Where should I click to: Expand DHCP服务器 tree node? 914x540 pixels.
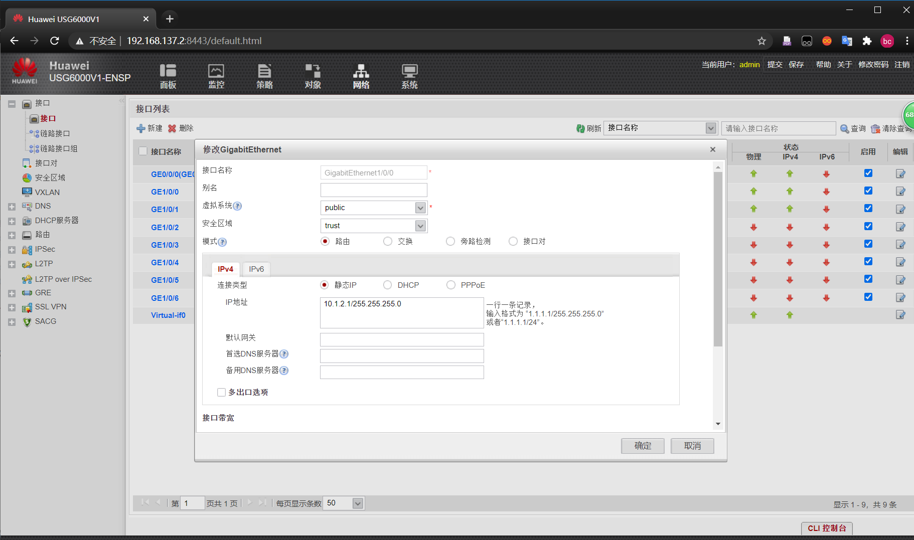pyautogui.click(x=12, y=221)
